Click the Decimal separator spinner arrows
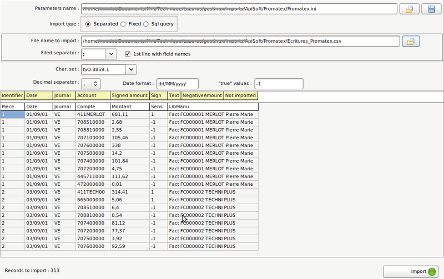Screen dimensions: 444x279 (95, 84)
